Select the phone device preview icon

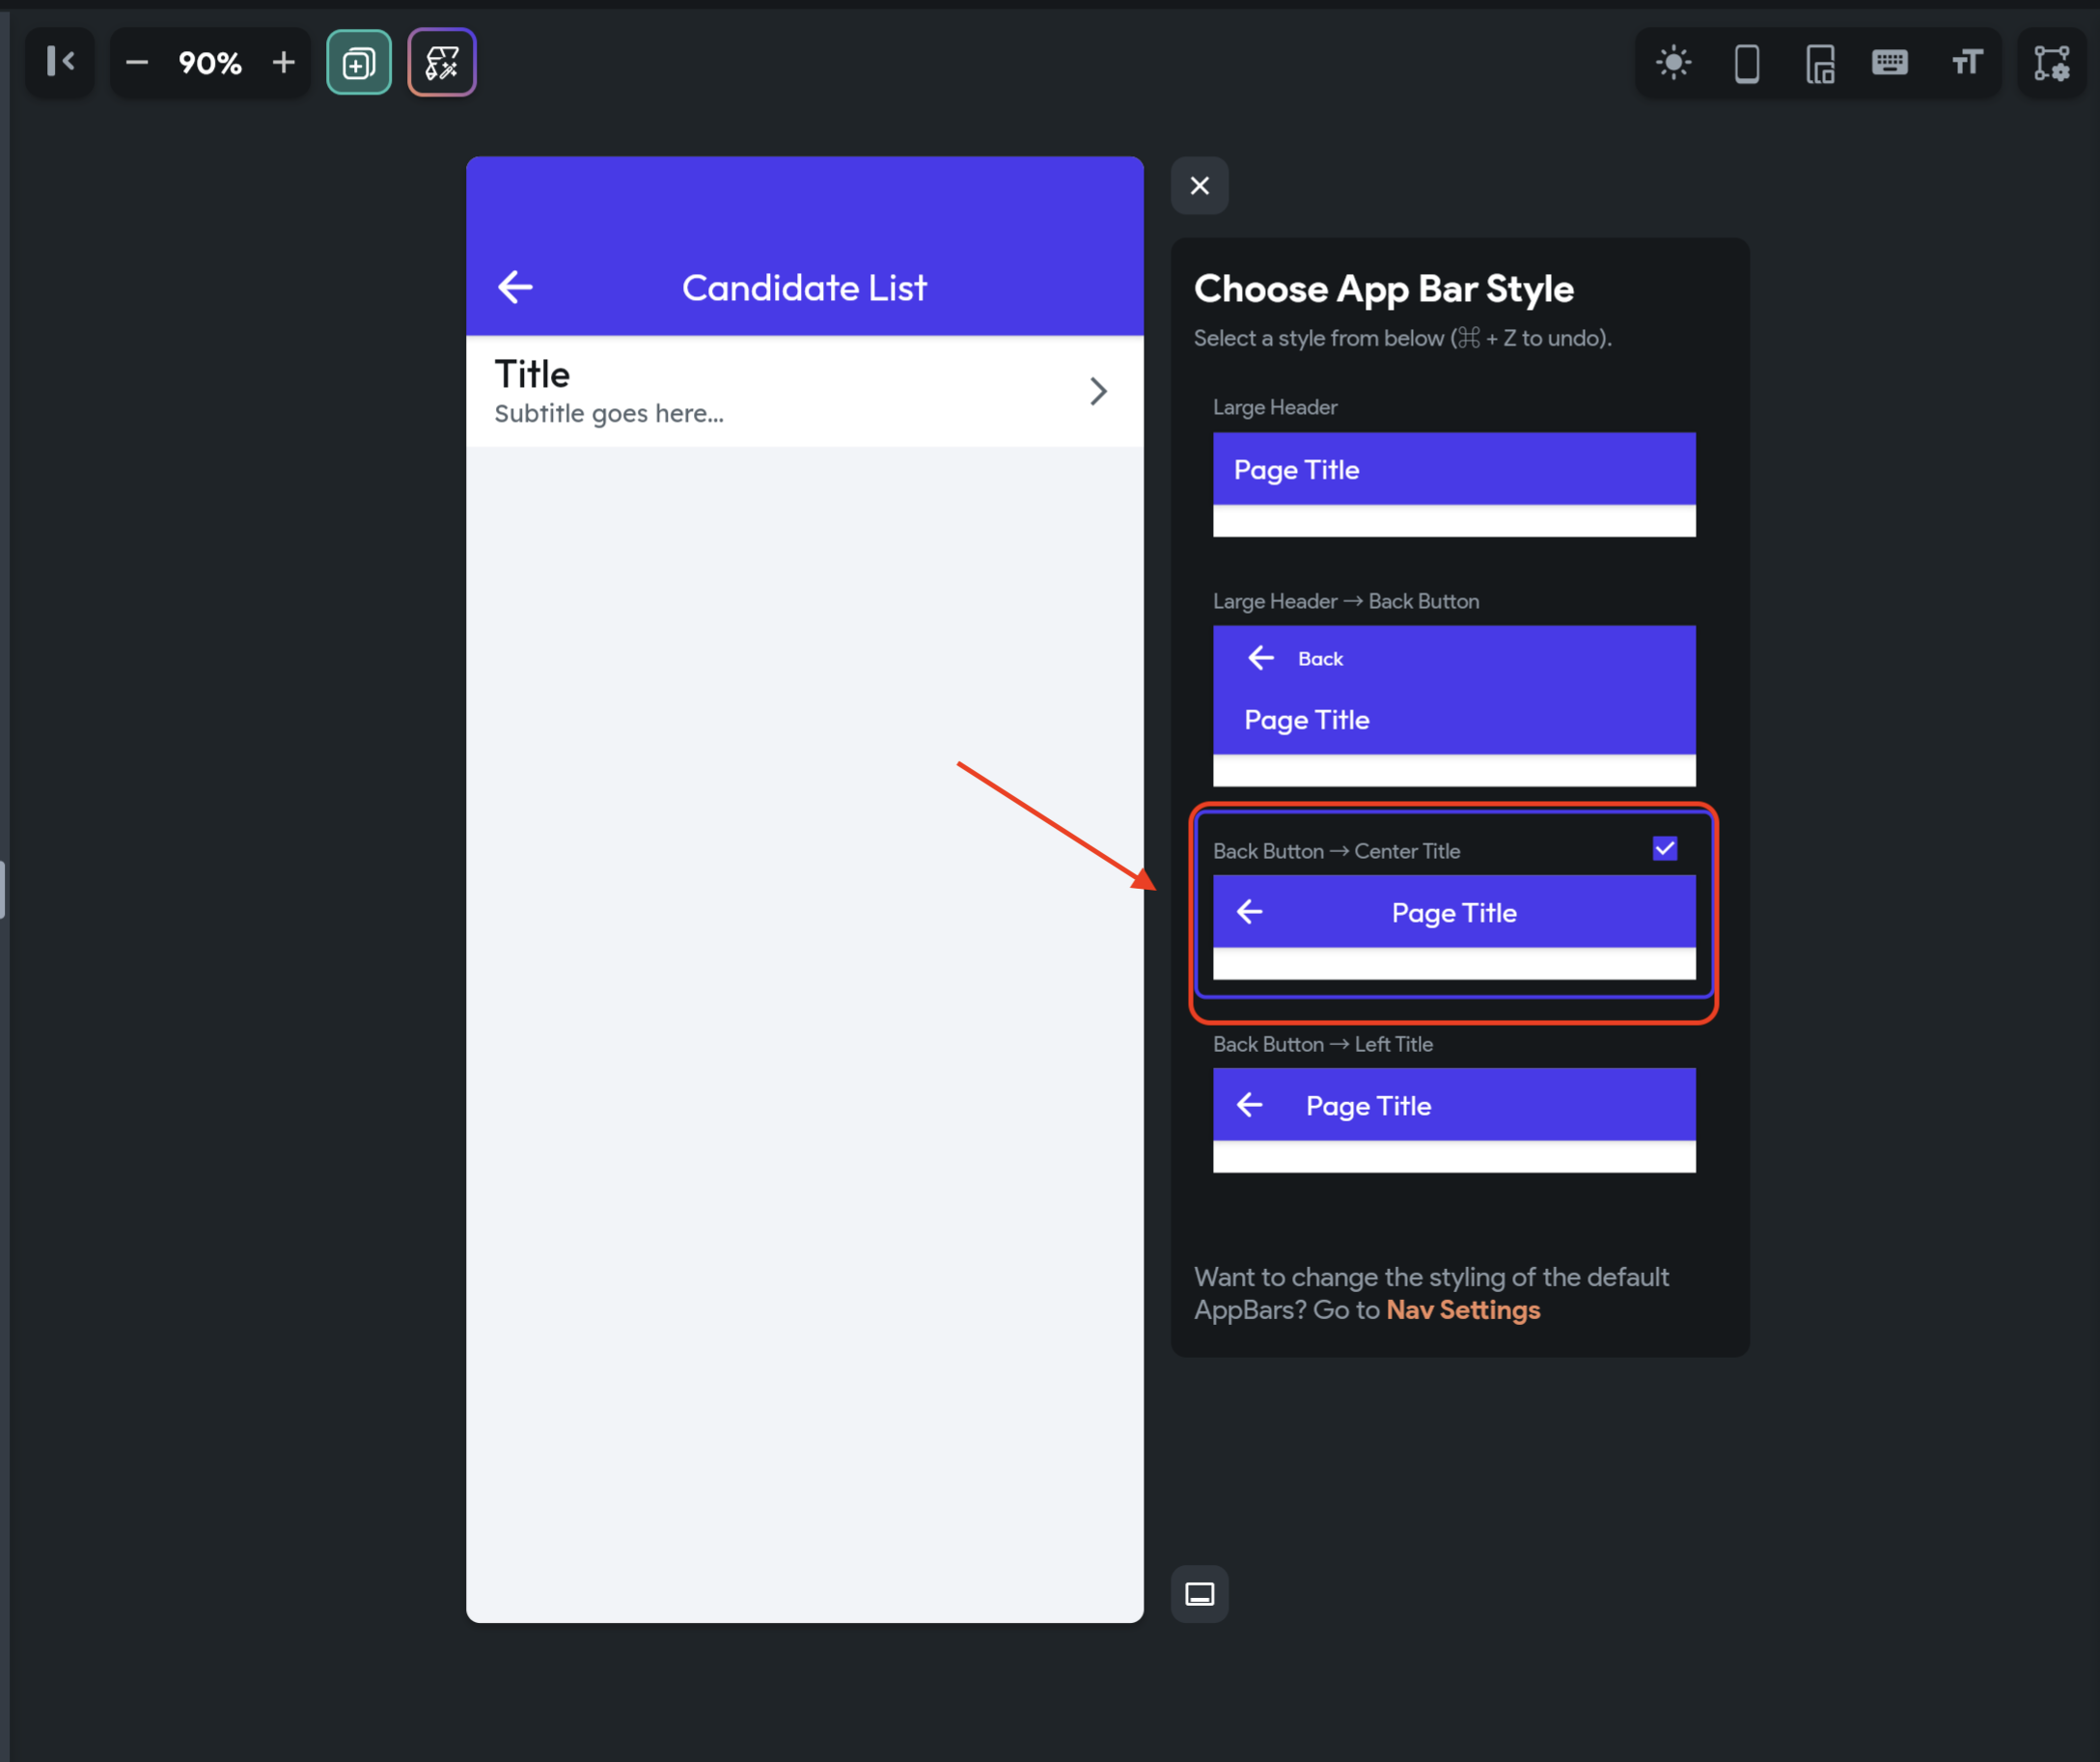1747,63
